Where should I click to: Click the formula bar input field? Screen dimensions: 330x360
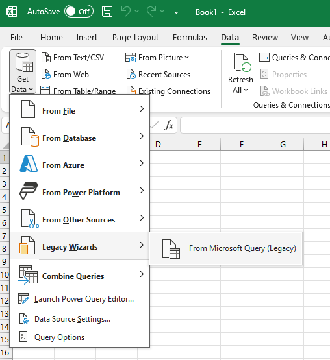[x=255, y=125]
